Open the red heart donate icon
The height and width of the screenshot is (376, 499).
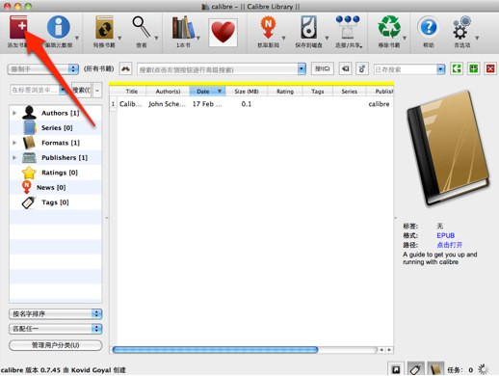(223, 32)
